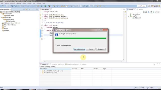Maximize the Project Explorer view
The width and height of the screenshot is (161, 90).
point(37,9)
